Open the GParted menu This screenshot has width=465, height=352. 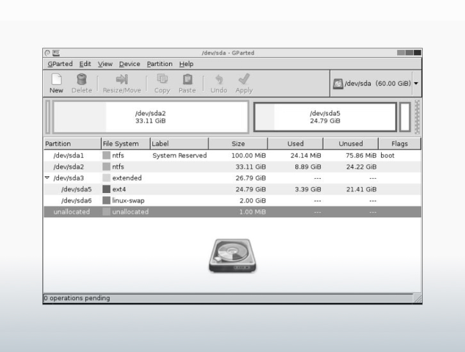pyautogui.click(x=60, y=64)
